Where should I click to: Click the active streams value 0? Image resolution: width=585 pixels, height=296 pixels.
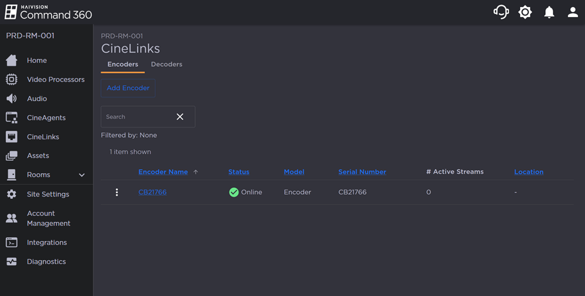coord(429,192)
